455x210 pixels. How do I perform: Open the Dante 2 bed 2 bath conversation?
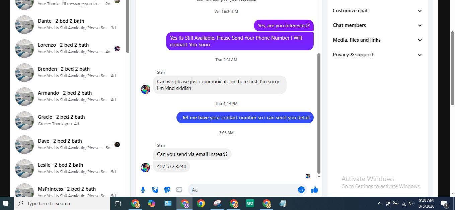point(68,24)
